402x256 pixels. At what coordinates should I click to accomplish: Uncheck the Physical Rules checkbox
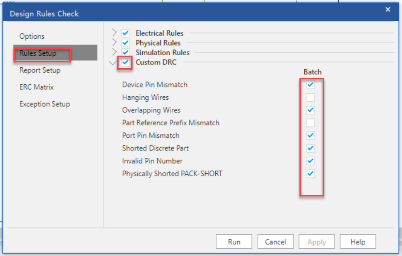tap(126, 43)
